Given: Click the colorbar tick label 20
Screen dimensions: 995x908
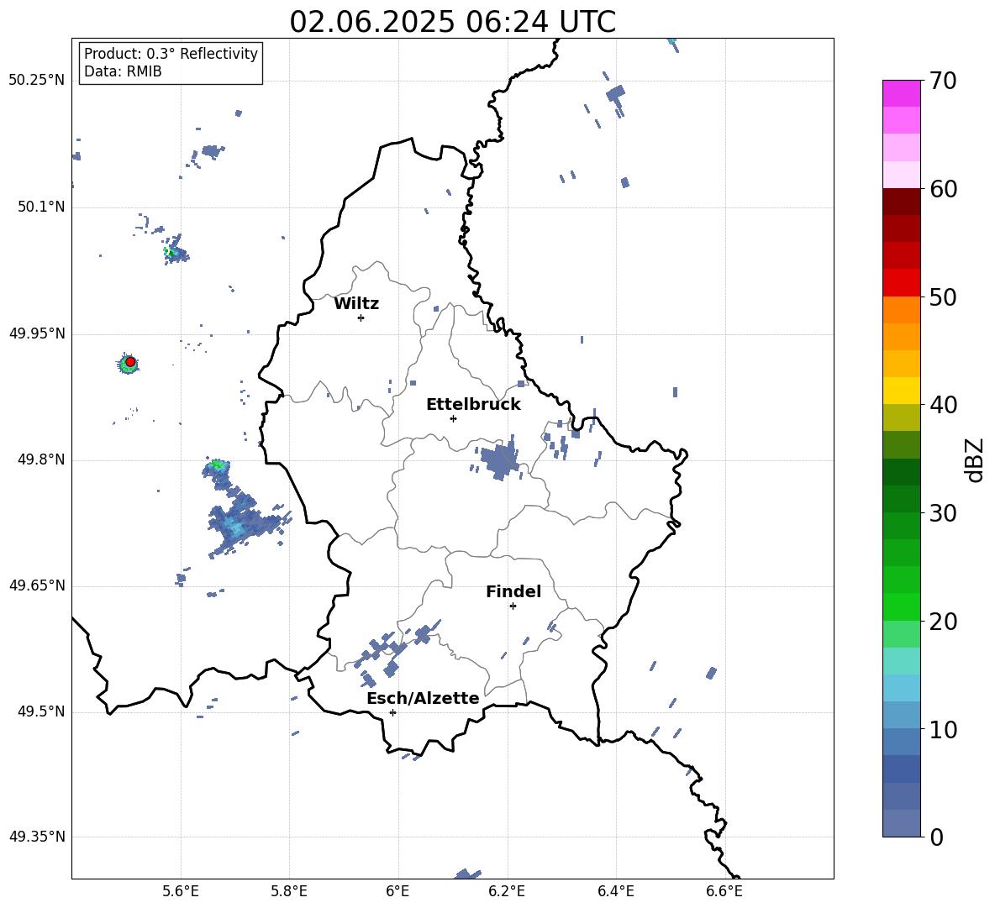Looking at the screenshot, I should 943,622.
